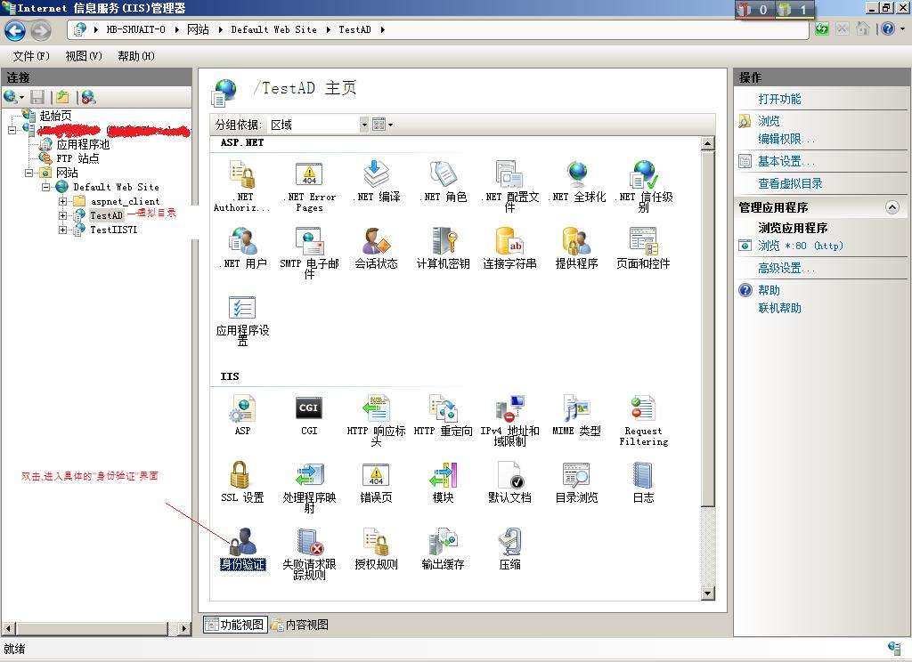The height and width of the screenshot is (662, 912).
Task: Open 失败请求跟踪规则 feature
Action: [309, 553]
